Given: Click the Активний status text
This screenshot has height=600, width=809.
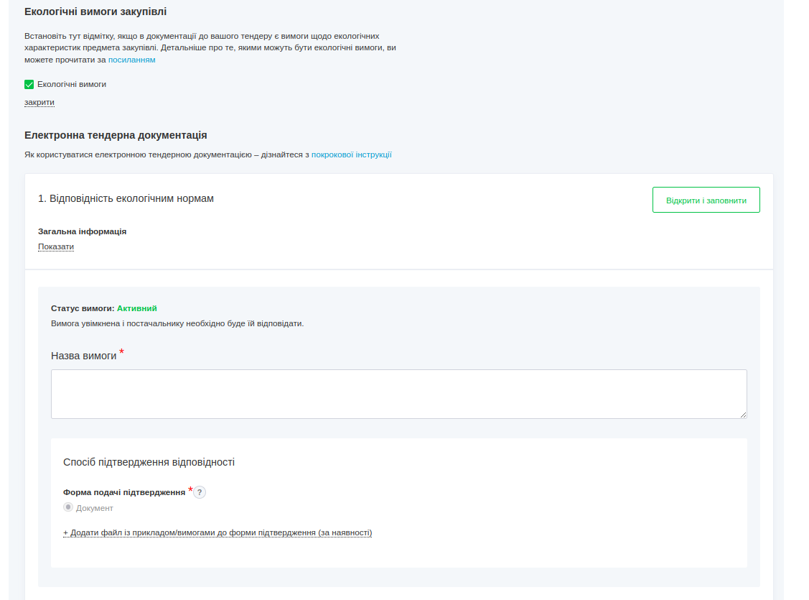Looking at the screenshot, I should [x=136, y=308].
